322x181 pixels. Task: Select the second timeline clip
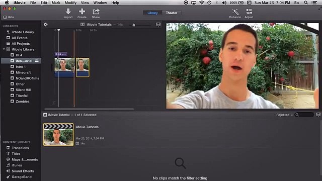click(83, 67)
